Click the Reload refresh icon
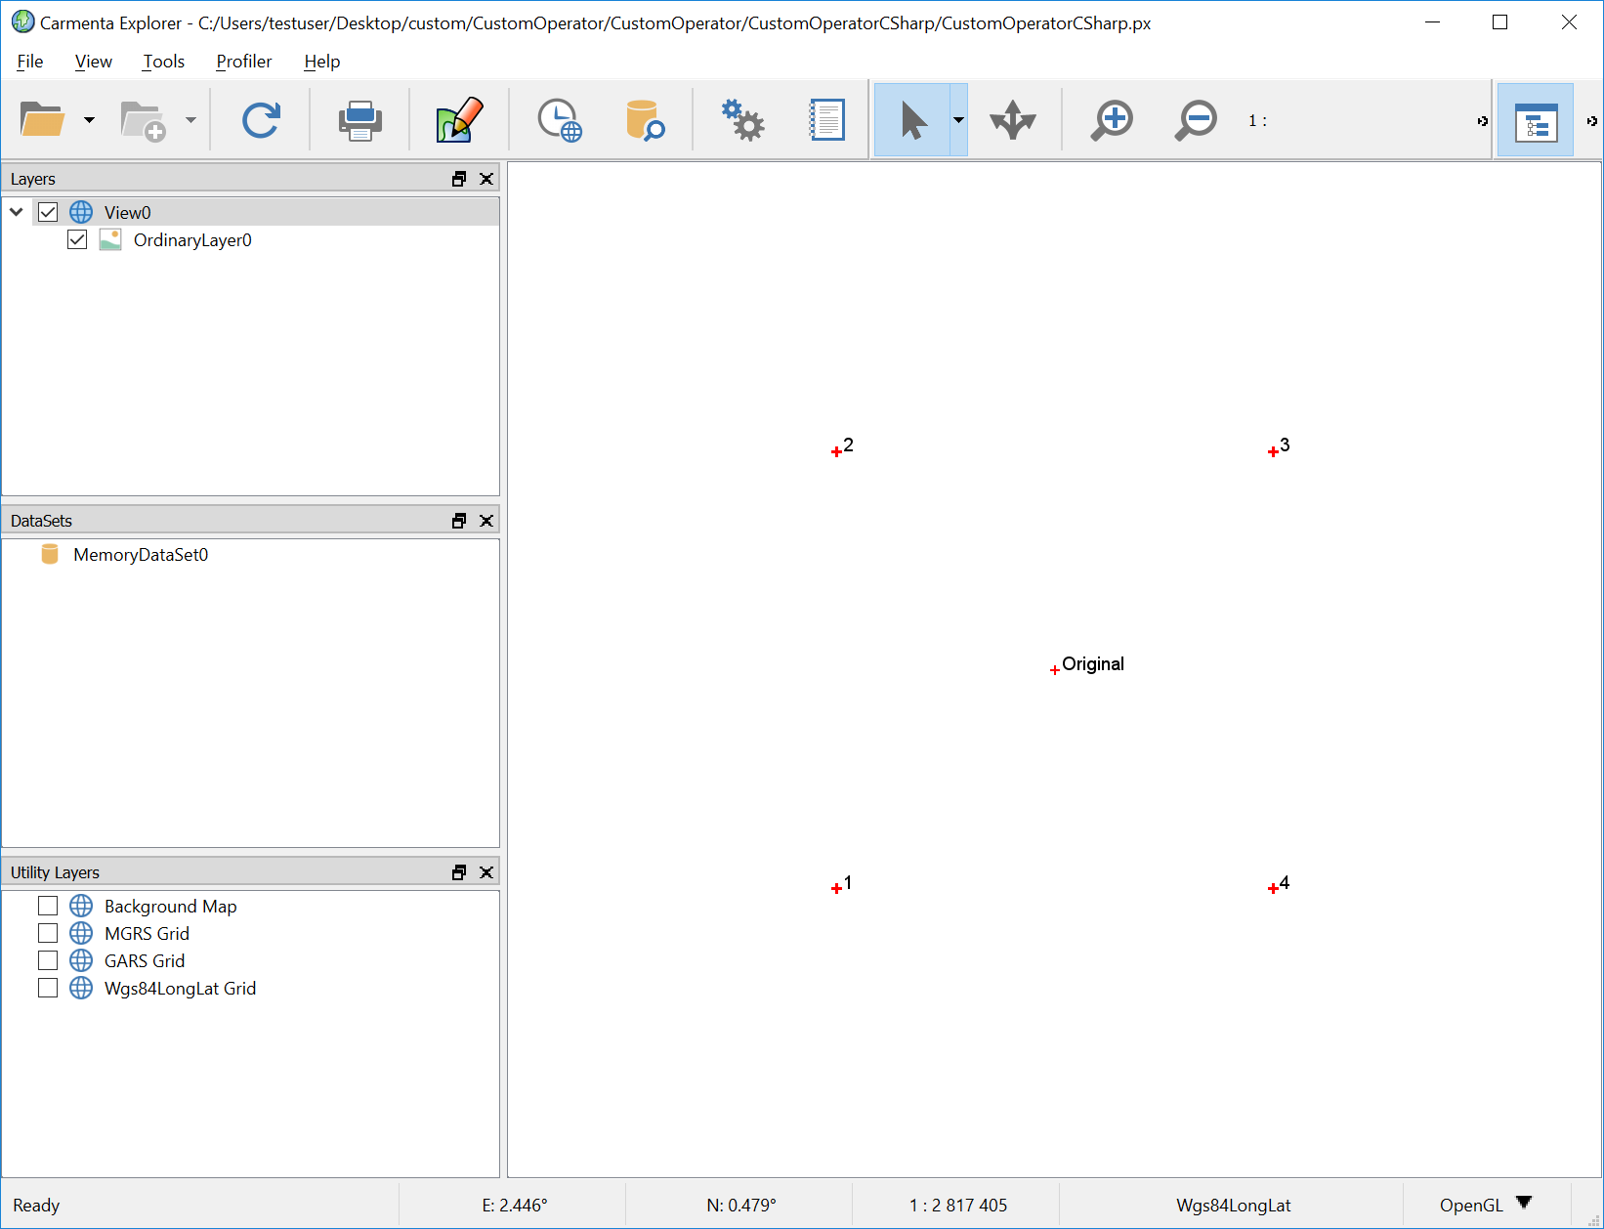The image size is (1604, 1229). click(261, 120)
